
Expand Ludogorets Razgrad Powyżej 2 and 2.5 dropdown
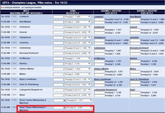77,90
